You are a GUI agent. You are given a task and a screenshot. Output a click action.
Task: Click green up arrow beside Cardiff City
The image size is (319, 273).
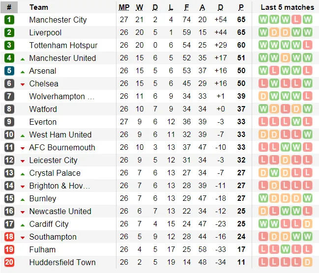click(x=23, y=224)
